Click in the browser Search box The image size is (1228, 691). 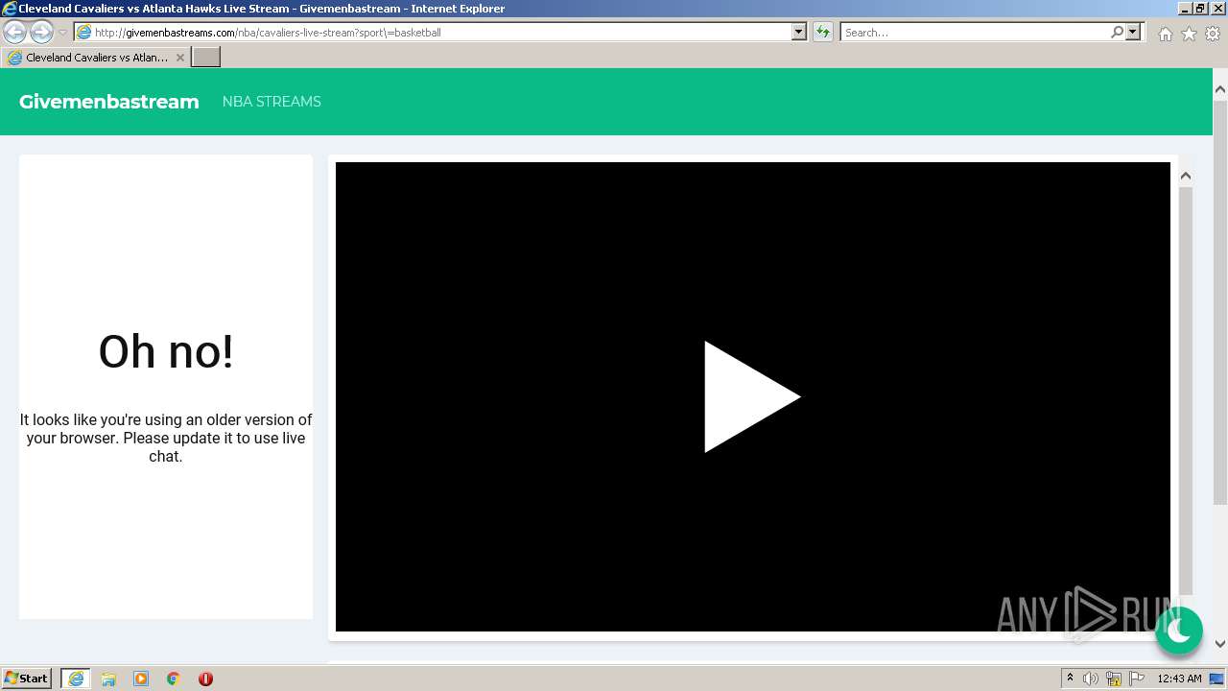974,33
